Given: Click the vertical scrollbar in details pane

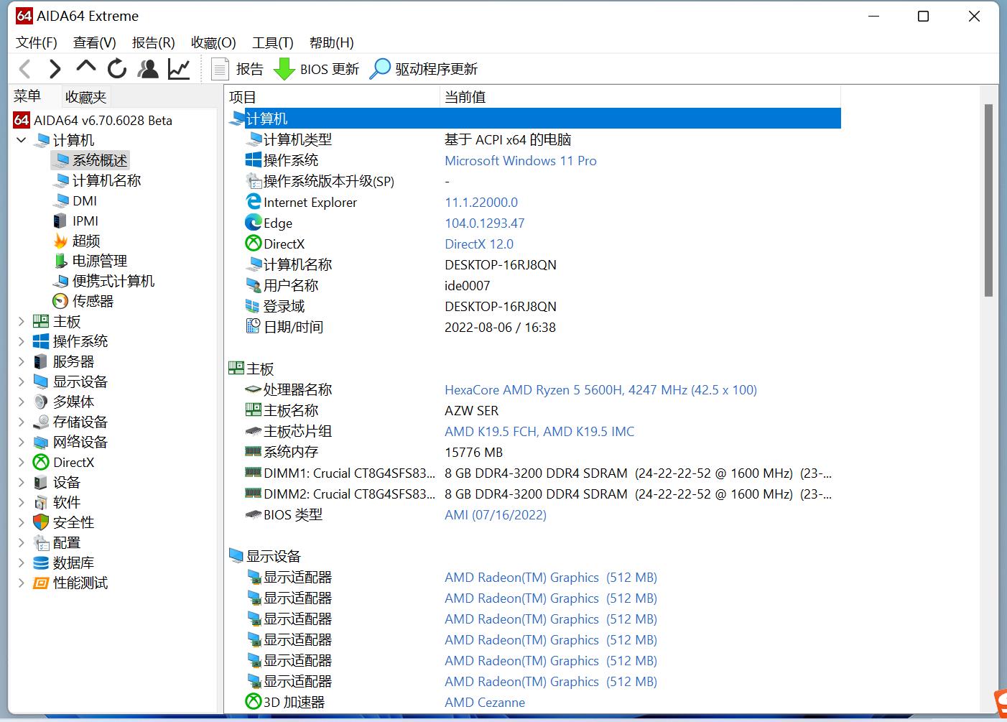Looking at the screenshot, I should click(988, 201).
